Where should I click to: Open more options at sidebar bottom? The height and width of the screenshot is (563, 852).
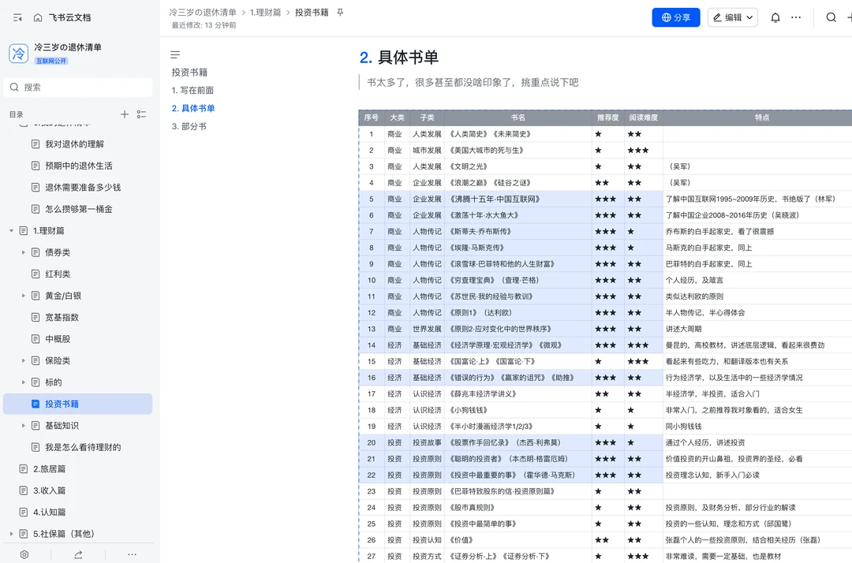click(132, 554)
